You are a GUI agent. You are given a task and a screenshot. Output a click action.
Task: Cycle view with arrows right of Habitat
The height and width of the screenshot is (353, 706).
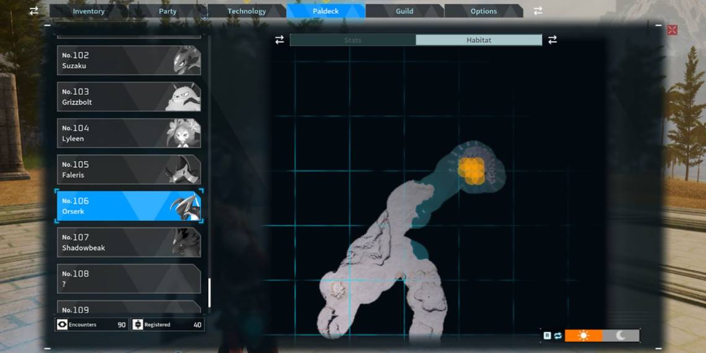pos(552,40)
